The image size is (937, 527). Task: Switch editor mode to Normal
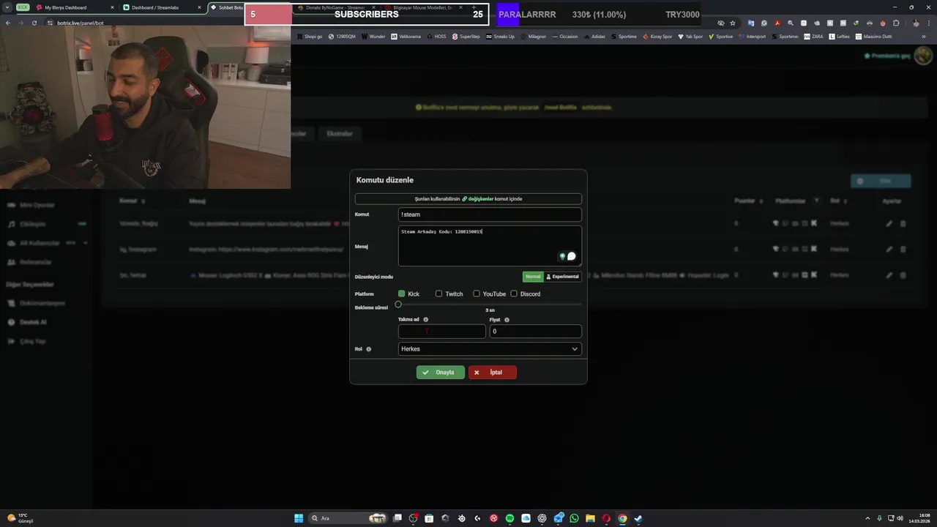click(533, 277)
